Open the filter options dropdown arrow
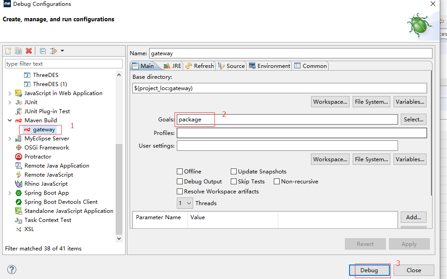 [62, 51]
